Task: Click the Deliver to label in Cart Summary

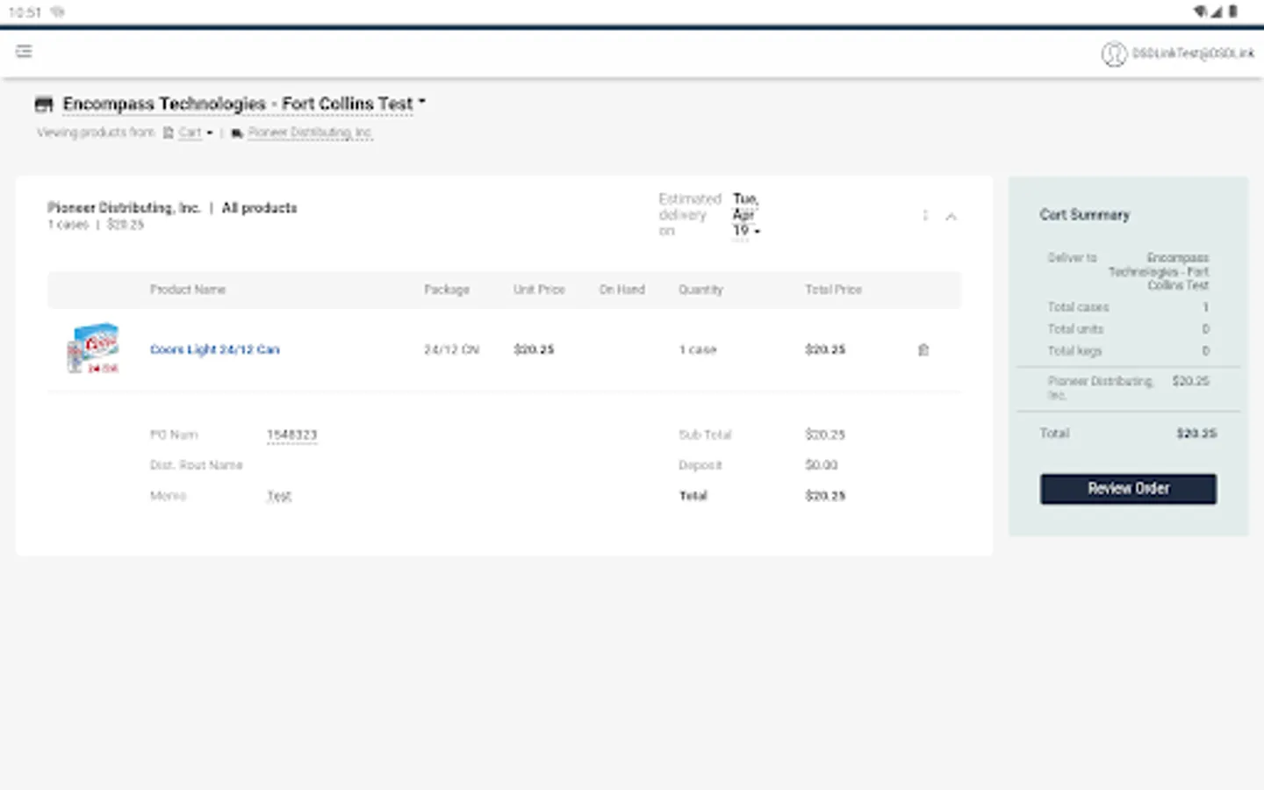Action: tap(1072, 258)
